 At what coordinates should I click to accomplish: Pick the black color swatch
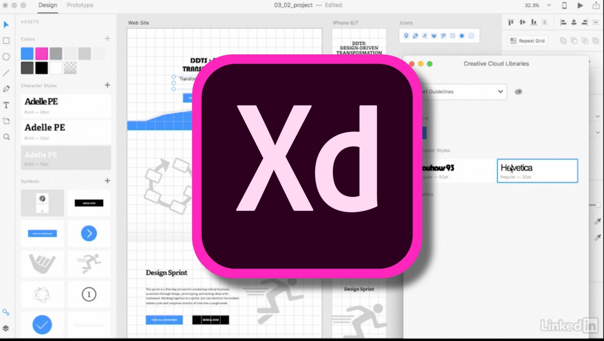click(41, 68)
